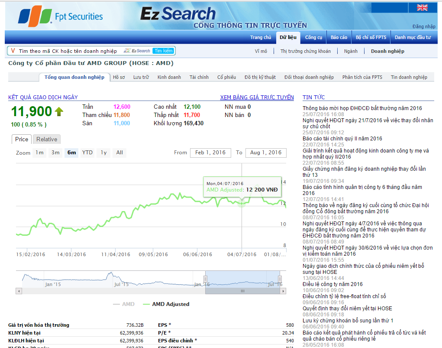
Task: Switch to the Tài chính tab
Action: pos(199,77)
